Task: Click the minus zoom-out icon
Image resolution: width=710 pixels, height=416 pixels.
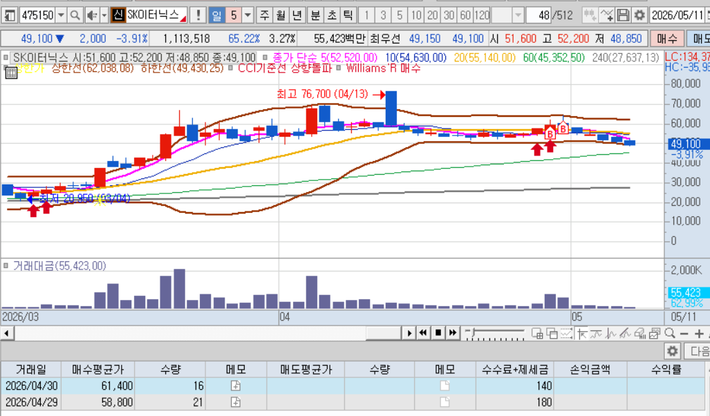Action: [684, 334]
